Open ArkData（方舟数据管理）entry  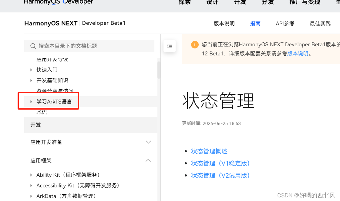66,196
